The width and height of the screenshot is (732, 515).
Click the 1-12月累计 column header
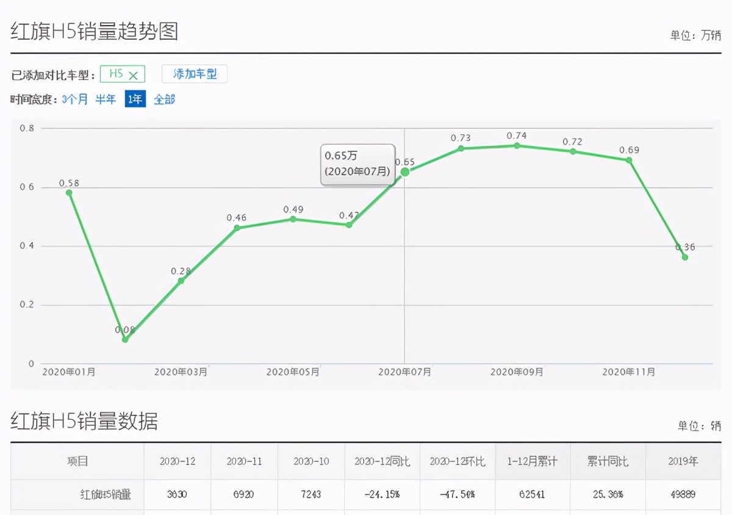pos(532,461)
